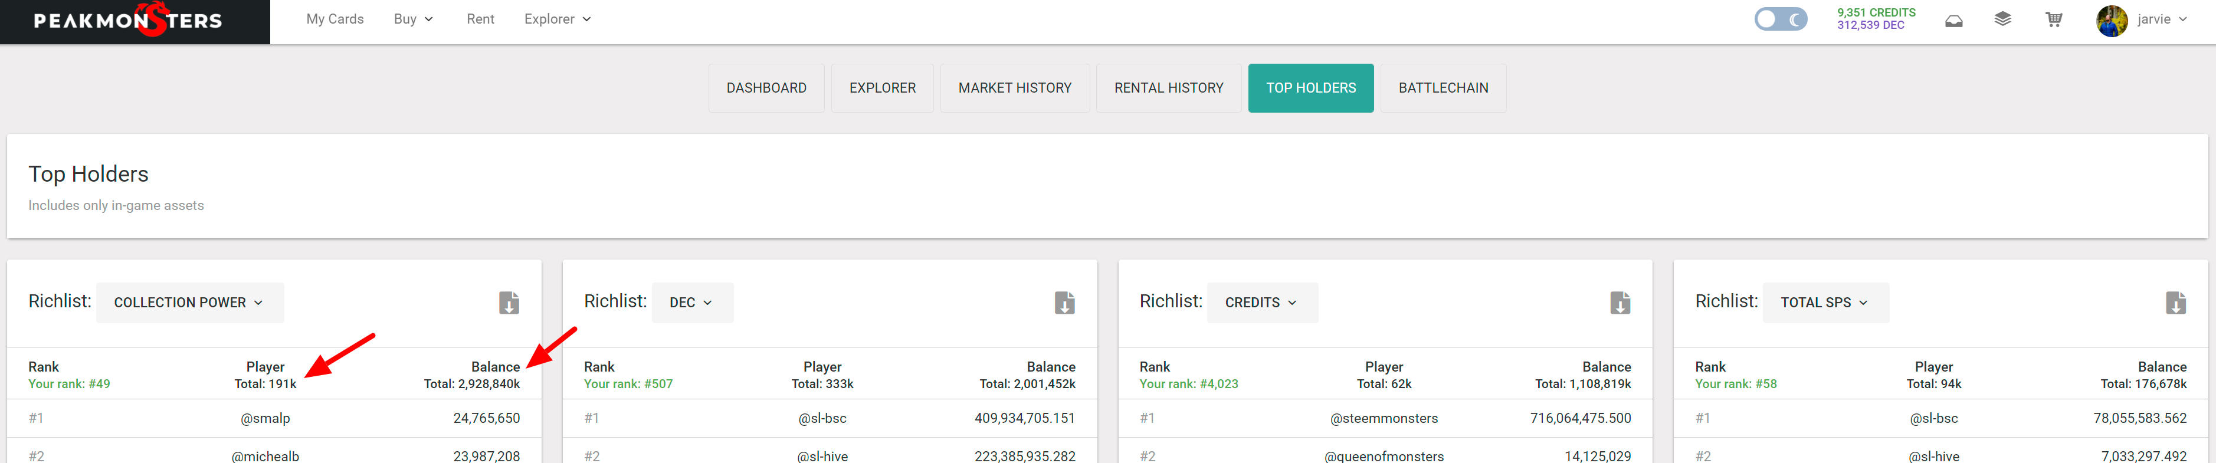This screenshot has height=463, width=2216.
Task: Open the inbox tray icon
Action: [1953, 20]
